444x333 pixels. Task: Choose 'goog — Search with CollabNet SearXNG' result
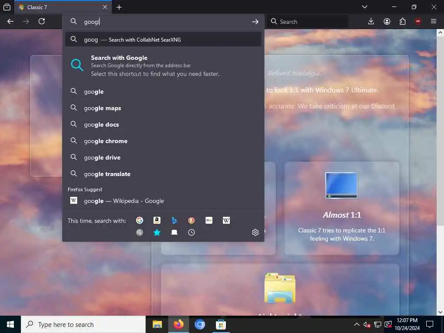[163, 39]
